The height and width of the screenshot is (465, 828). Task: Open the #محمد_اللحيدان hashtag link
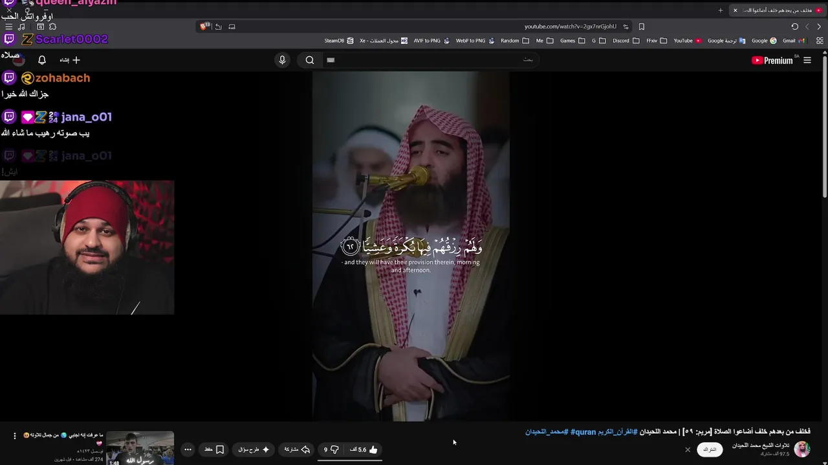tap(547, 431)
